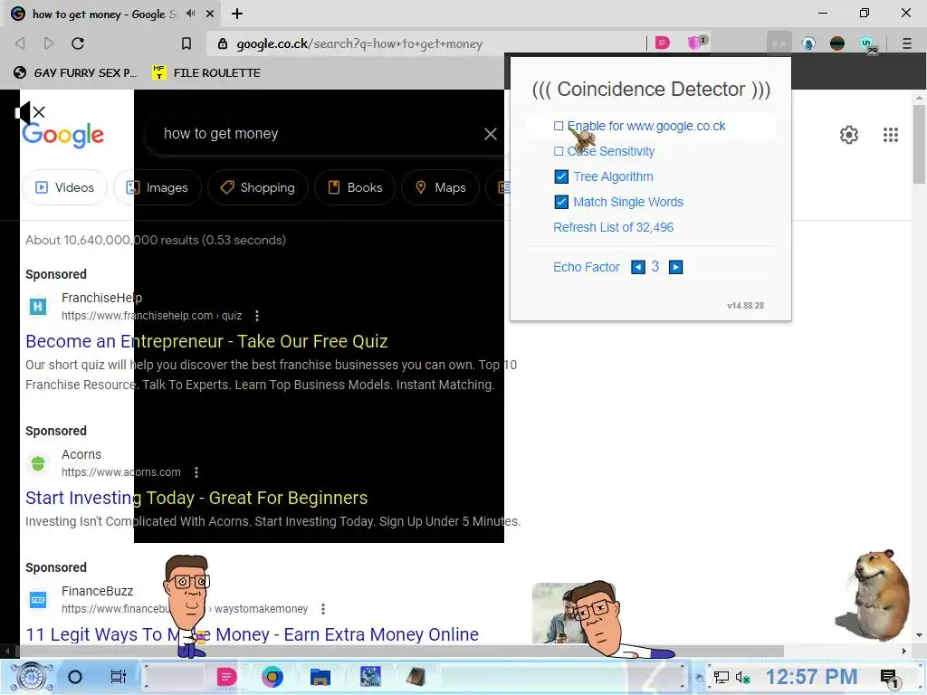Switch to the Books filter

pyautogui.click(x=355, y=187)
